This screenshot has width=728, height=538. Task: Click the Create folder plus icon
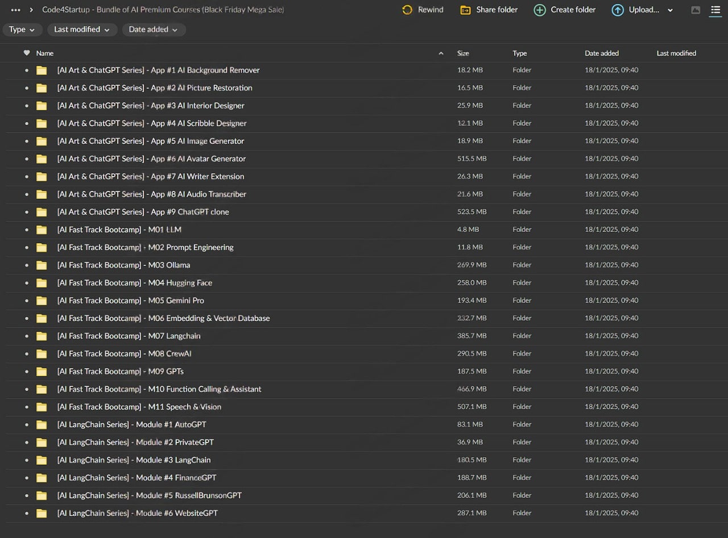point(540,10)
